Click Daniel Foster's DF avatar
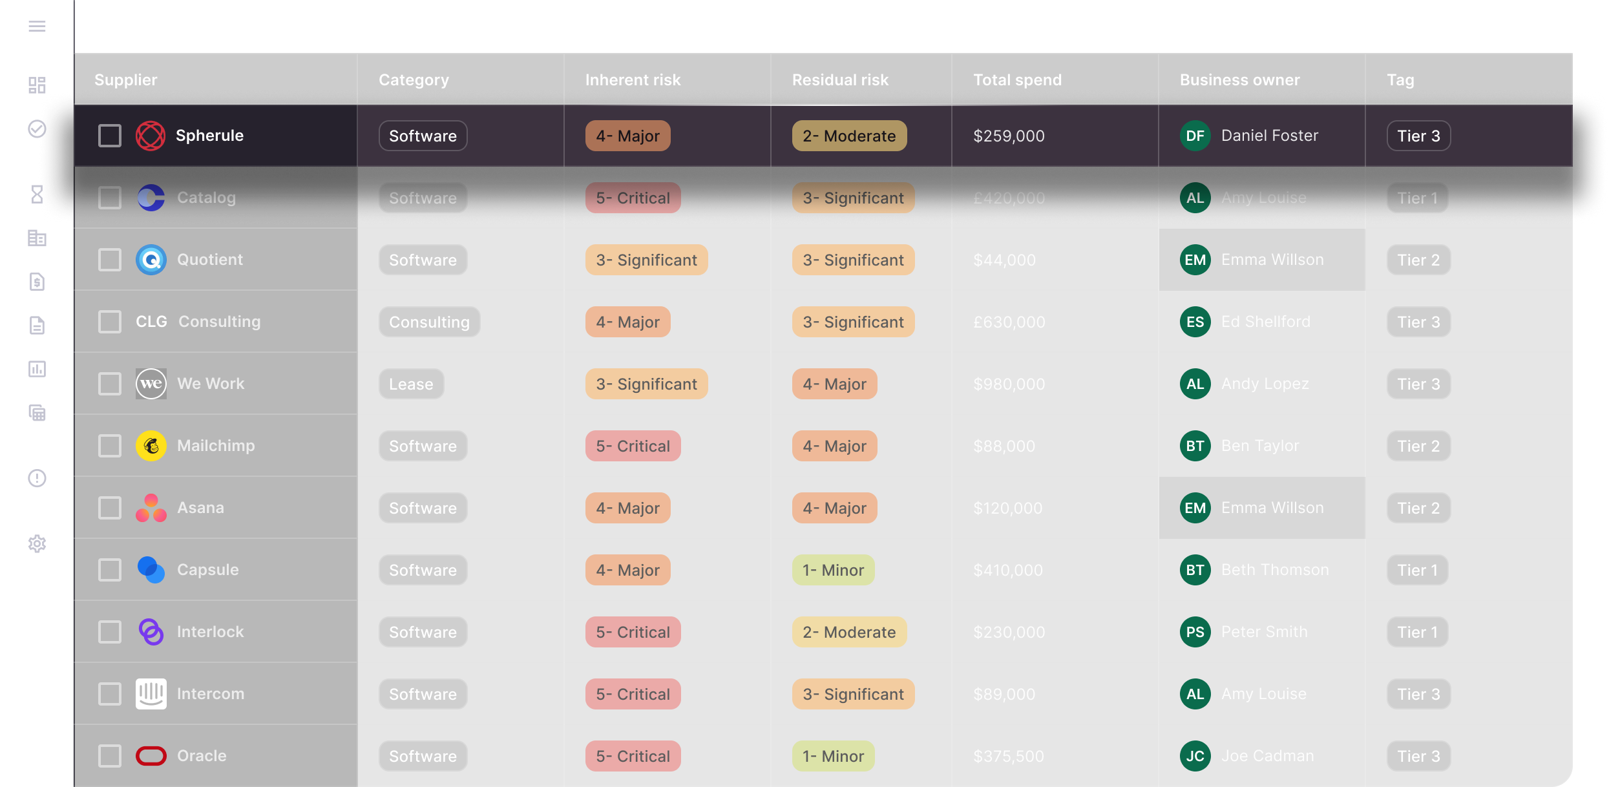 1195,136
